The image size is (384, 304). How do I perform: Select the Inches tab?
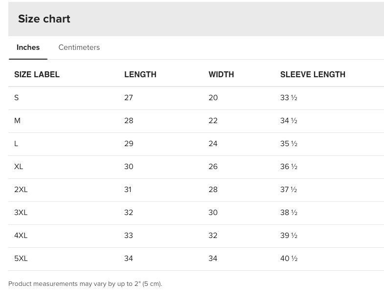pyautogui.click(x=28, y=47)
